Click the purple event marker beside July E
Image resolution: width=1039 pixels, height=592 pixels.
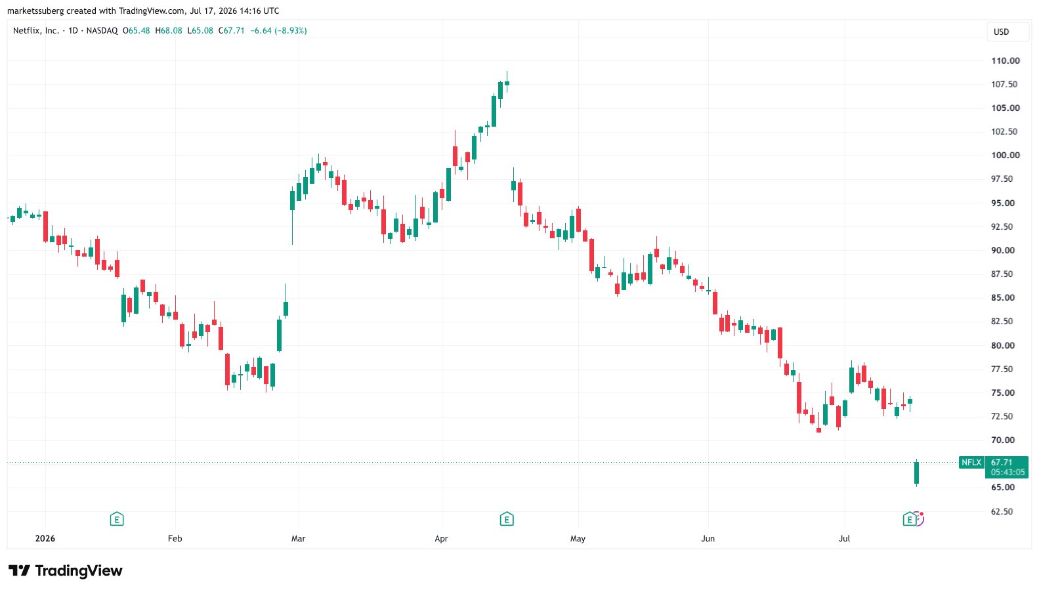coord(920,519)
